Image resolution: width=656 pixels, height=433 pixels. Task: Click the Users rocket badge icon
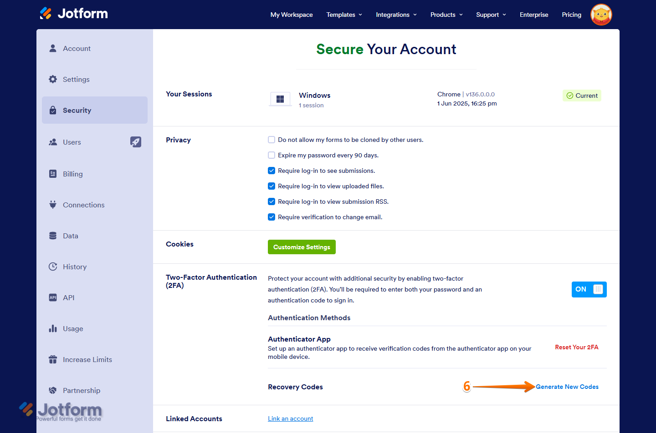tap(136, 142)
